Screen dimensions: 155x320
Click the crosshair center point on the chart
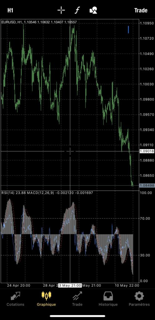coord(70,151)
